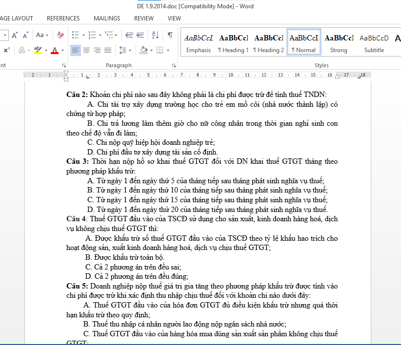Image resolution: width=401 pixels, height=345 pixels.
Task: Center the paragraph text
Action: [x=86, y=50]
